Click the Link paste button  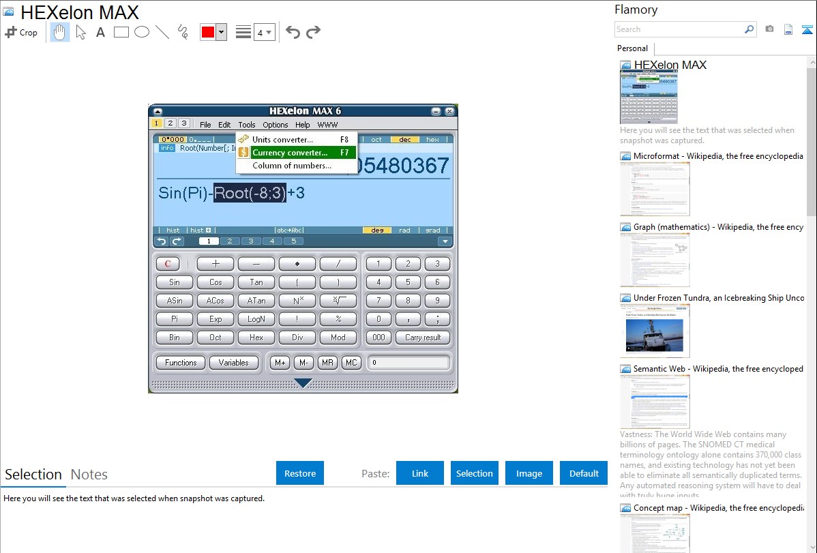420,473
